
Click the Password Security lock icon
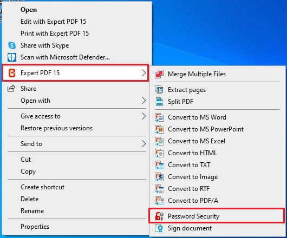[x=159, y=216]
